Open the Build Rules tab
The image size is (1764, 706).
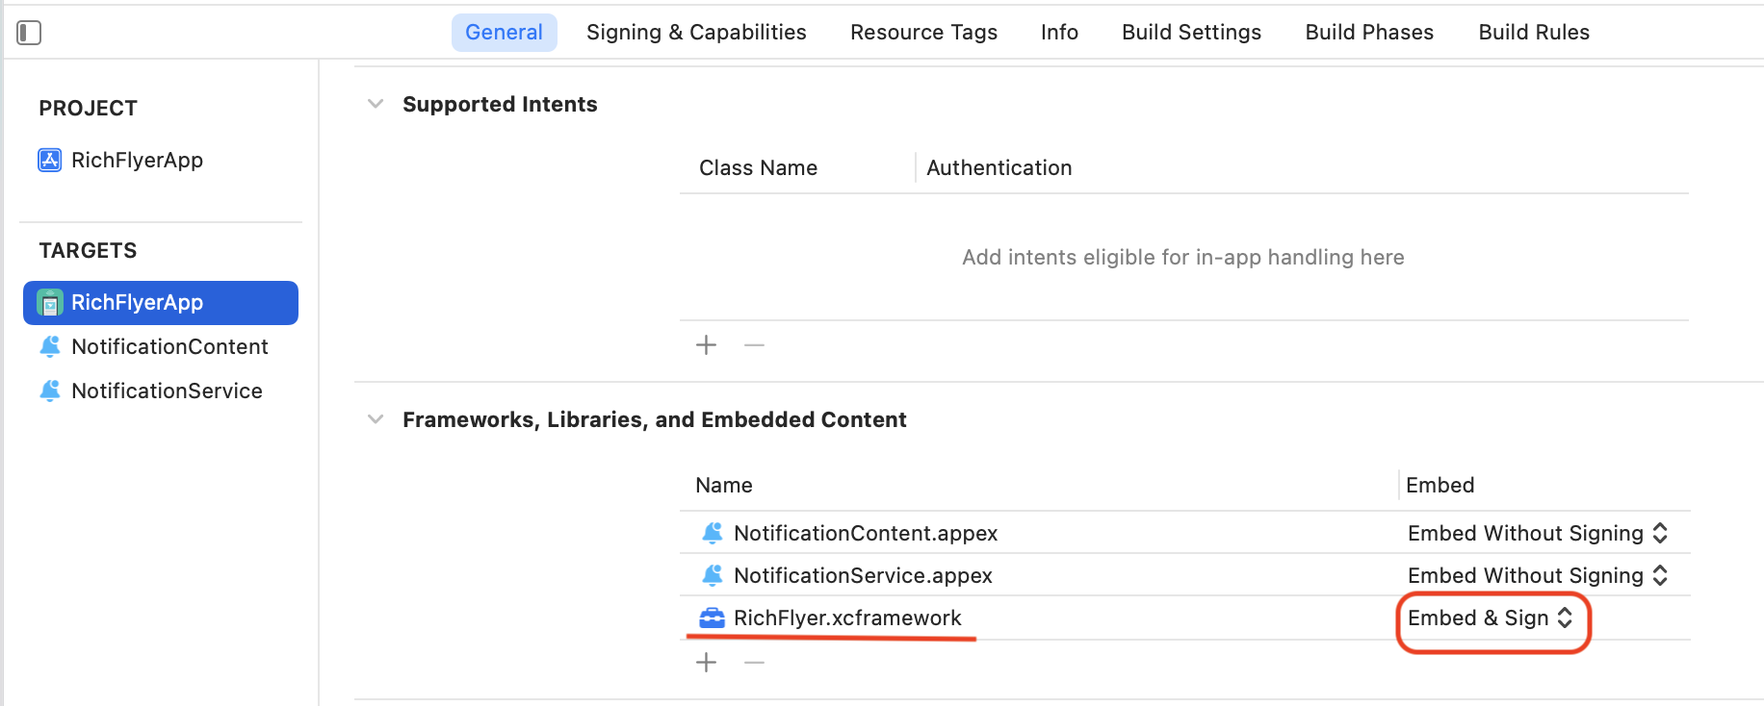(1534, 33)
